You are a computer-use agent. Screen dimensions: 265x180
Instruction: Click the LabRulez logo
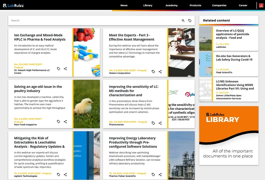(x=14, y=5)
